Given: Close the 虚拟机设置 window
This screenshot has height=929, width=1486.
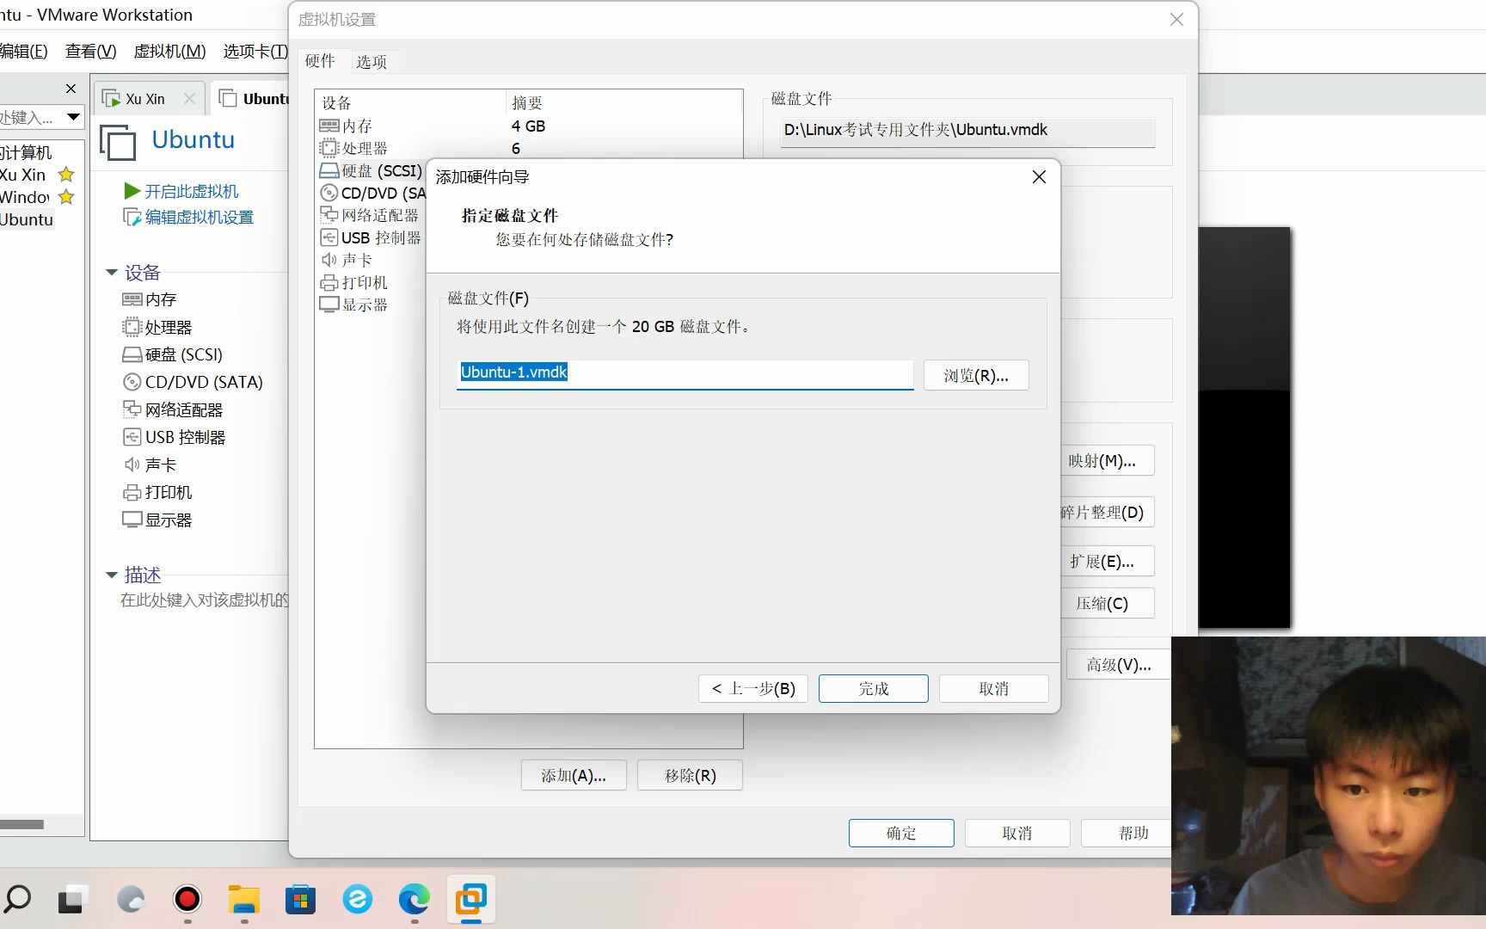Looking at the screenshot, I should [x=1176, y=19].
